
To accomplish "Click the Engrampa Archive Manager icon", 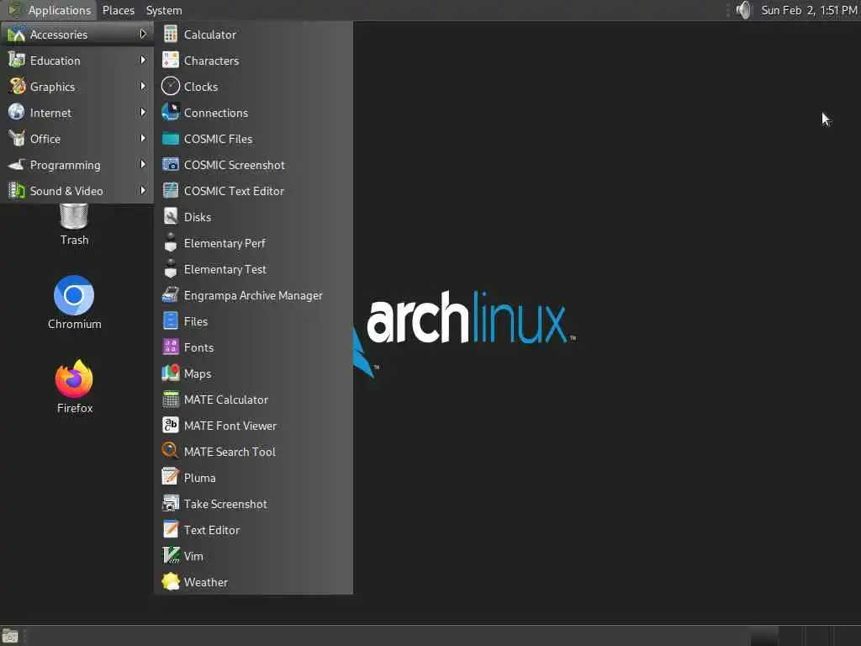I will coord(170,295).
